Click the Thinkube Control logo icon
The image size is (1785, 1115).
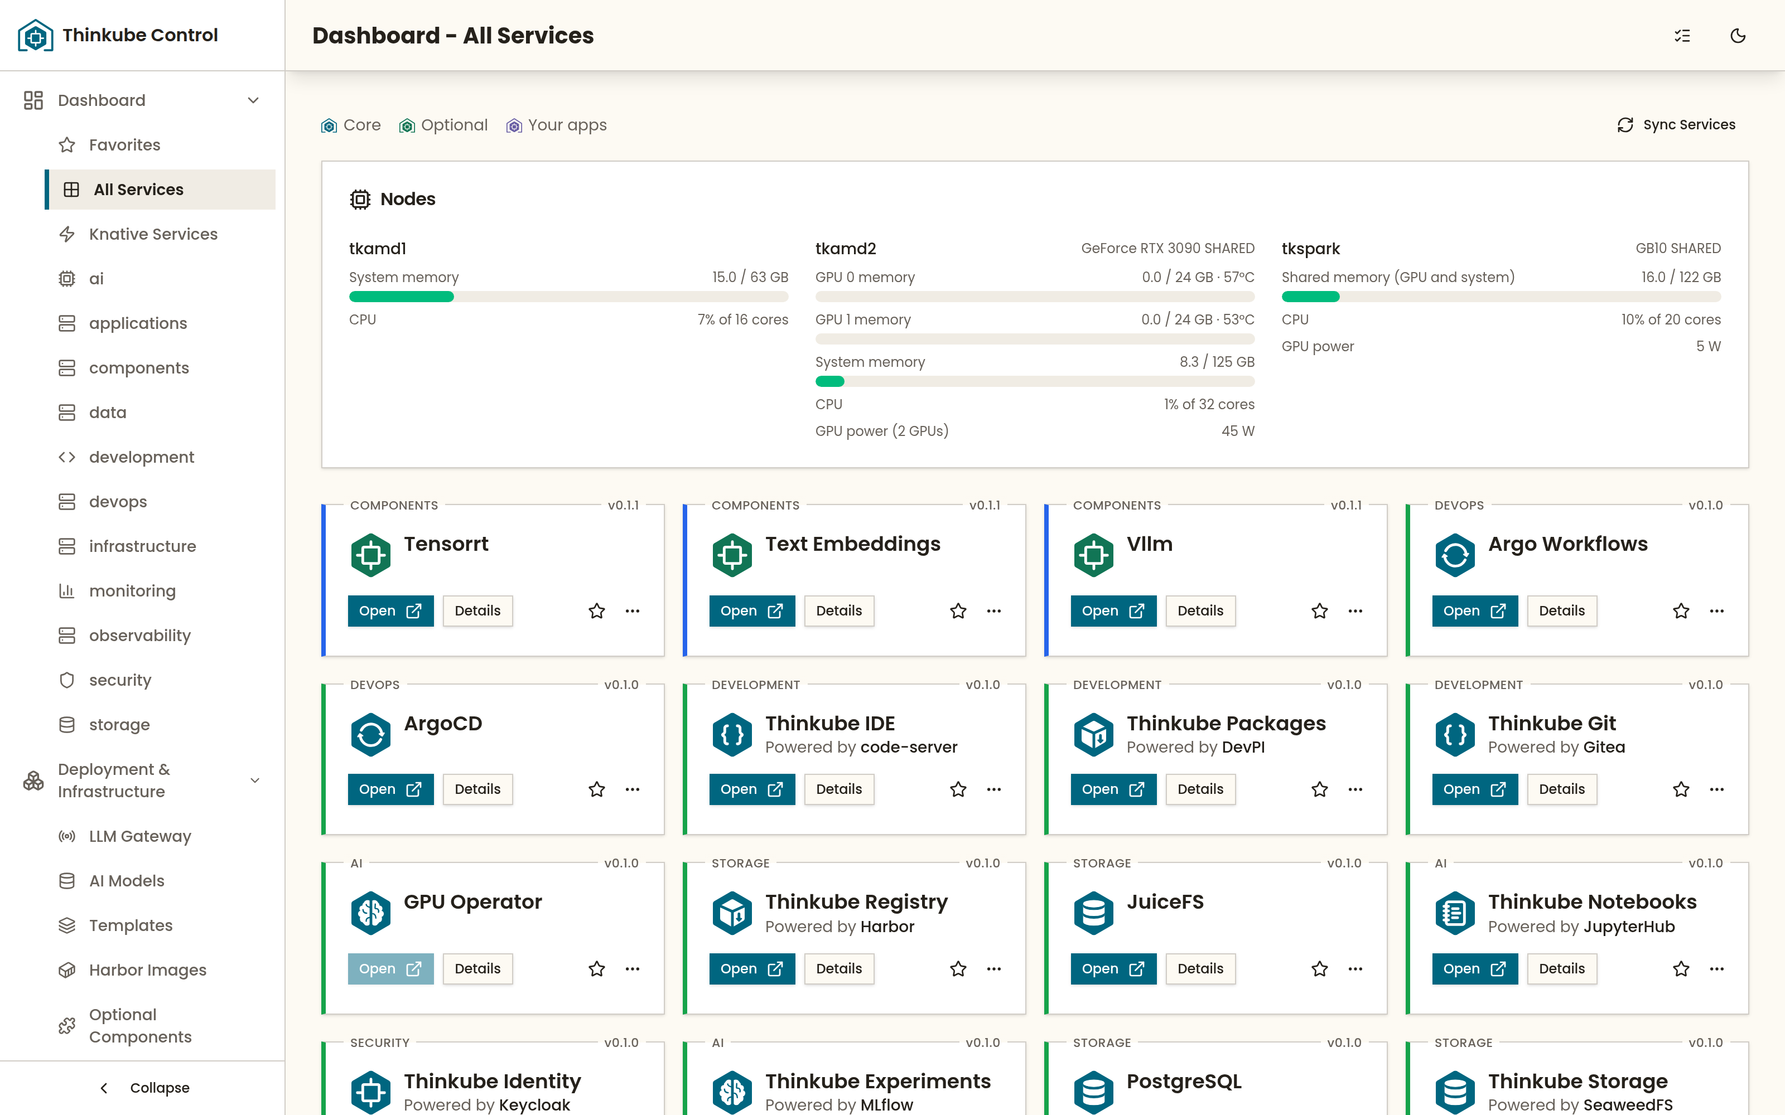click(x=35, y=35)
